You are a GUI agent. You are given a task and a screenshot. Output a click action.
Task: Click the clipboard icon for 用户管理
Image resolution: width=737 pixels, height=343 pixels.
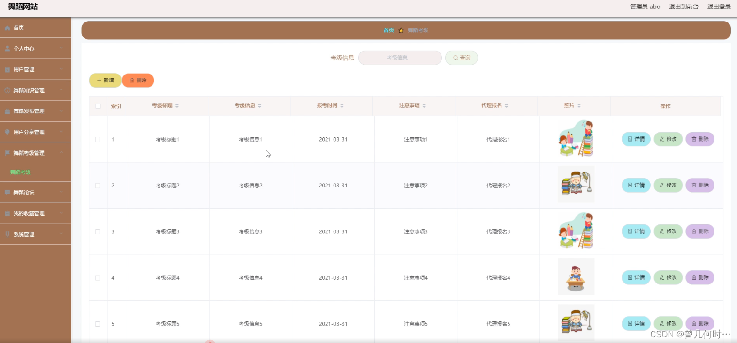point(8,70)
